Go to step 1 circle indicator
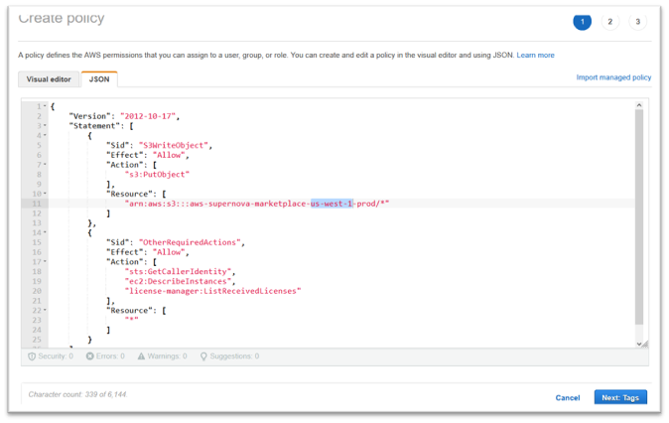Screen dimensions: 669x423 [x=582, y=22]
